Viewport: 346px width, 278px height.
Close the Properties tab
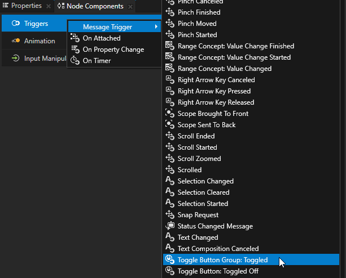click(49, 6)
